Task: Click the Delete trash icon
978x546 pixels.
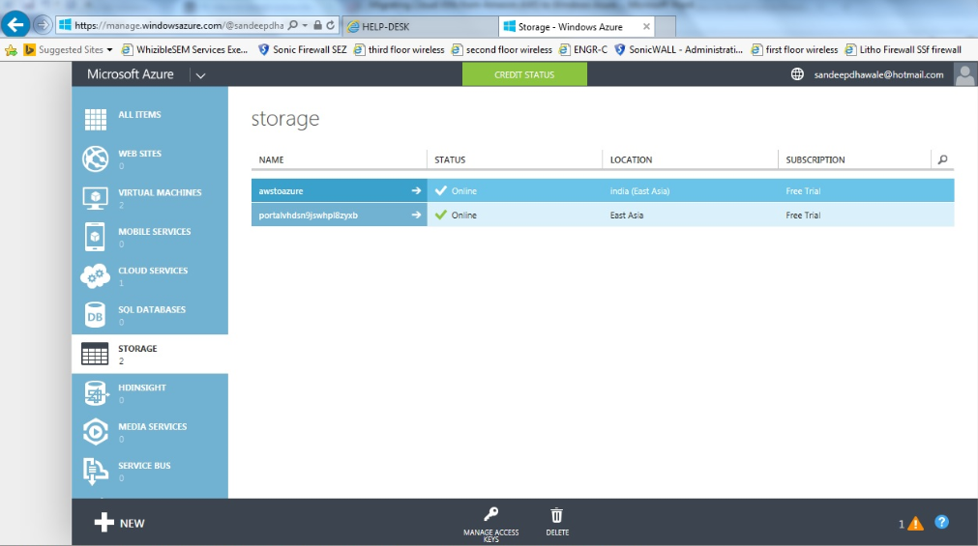Action: 556,515
